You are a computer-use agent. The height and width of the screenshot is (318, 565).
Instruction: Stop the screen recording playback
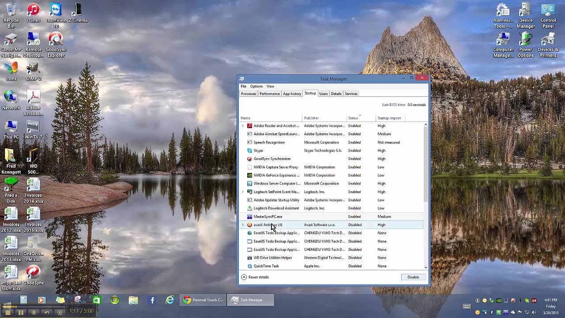8,312
